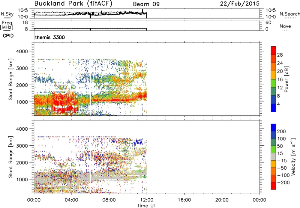
Task: Click the '200' value on the velocity scale
Action: [x=282, y=131]
